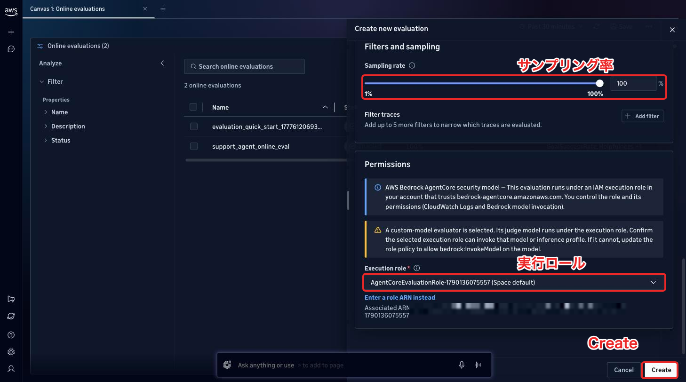The width and height of the screenshot is (686, 382).
Task: Expand the Description property filter
Action: tap(46, 126)
